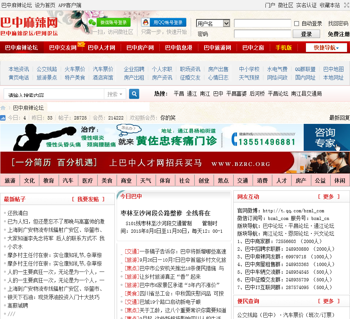Screen dimensions: 350x319
Task: Select the 焦点 category tab
Action: click(223, 181)
